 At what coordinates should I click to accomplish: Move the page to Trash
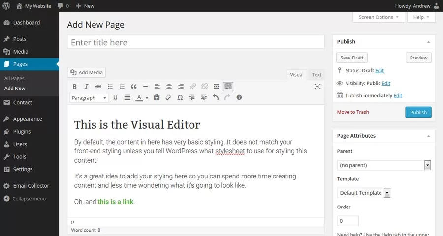point(353,112)
